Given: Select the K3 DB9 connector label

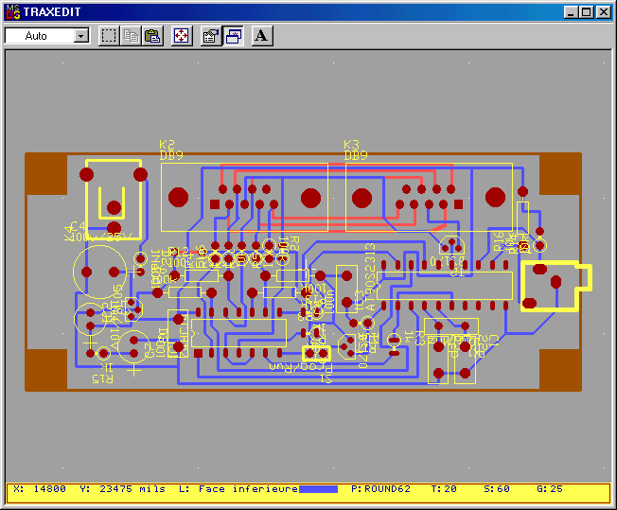Looking at the screenshot, I should point(355,150).
